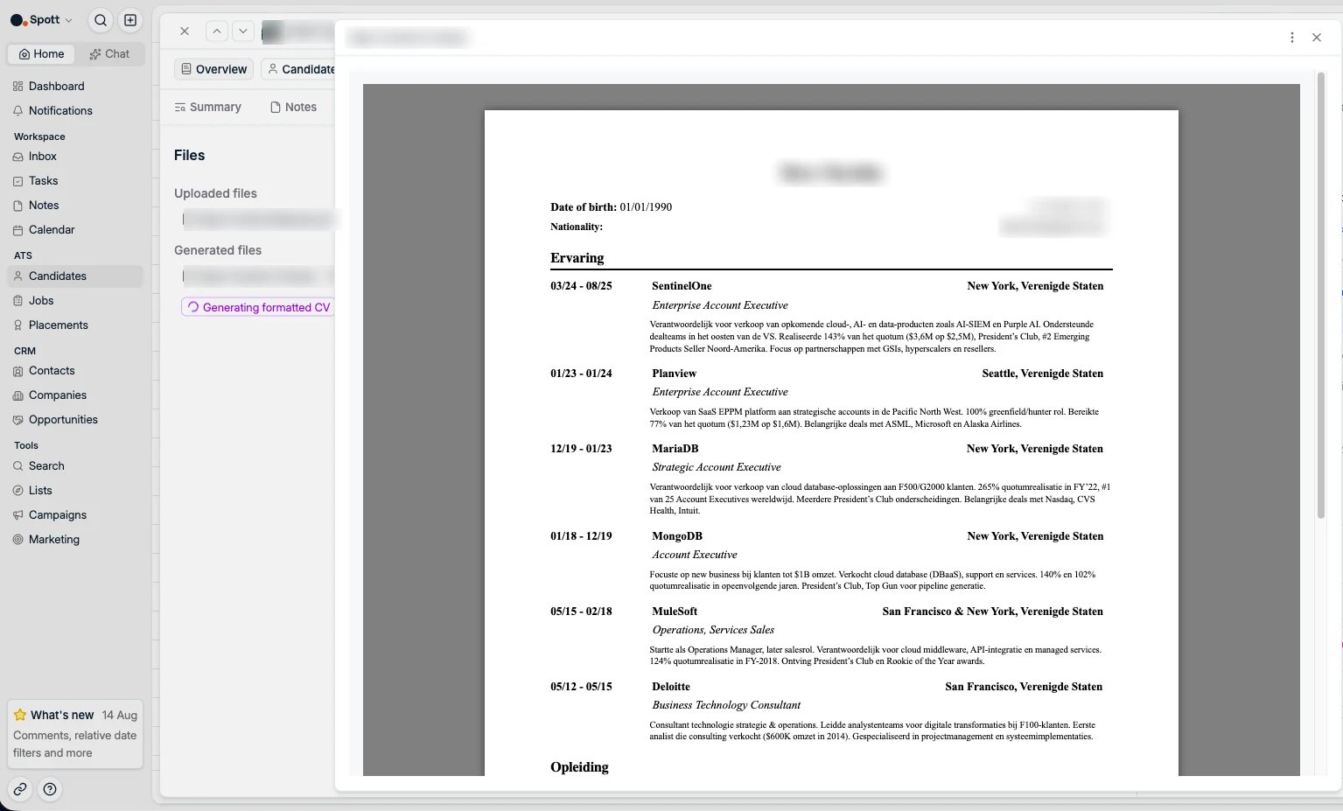Screen dimensions: 1343x811
Task: Click the MongoDB company name in the CV
Action: tap(677, 536)
